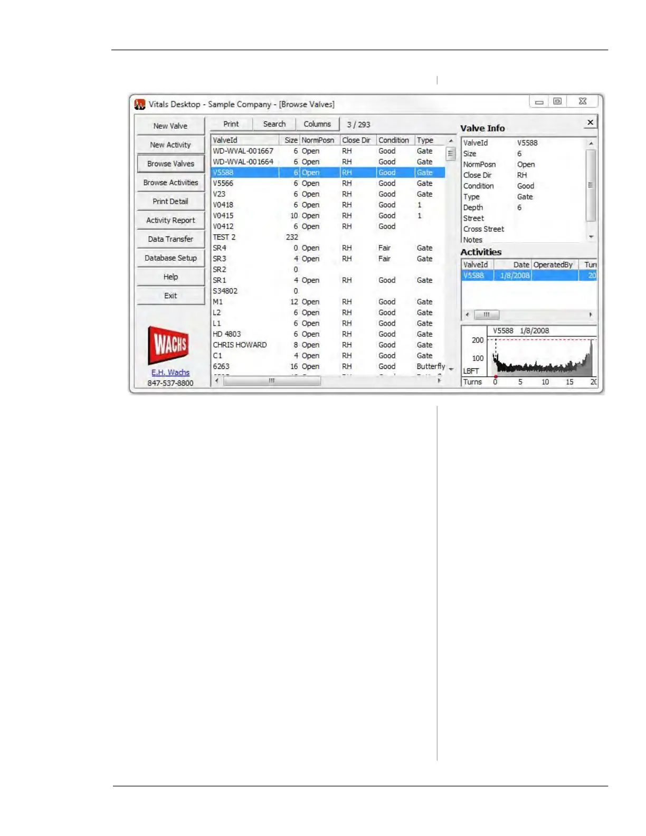Click Search in valve list toolbar

coord(274,124)
